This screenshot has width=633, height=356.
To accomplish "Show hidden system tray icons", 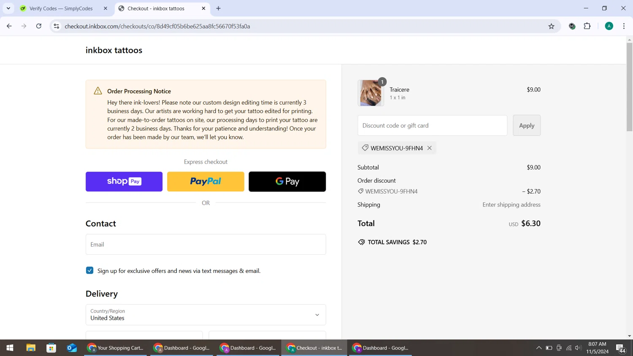I will (x=539, y=348).
